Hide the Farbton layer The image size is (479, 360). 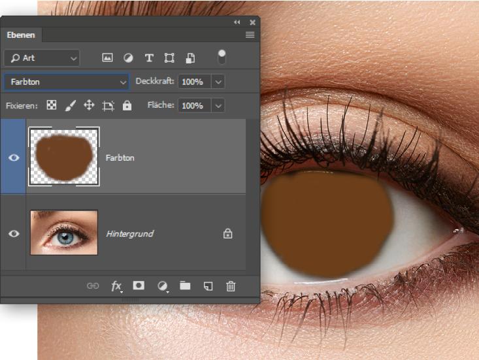point(14,157)
